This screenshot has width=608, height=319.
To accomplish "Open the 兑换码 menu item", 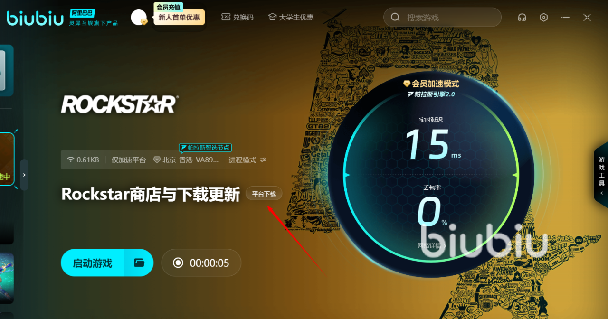I will coord(237,17).
